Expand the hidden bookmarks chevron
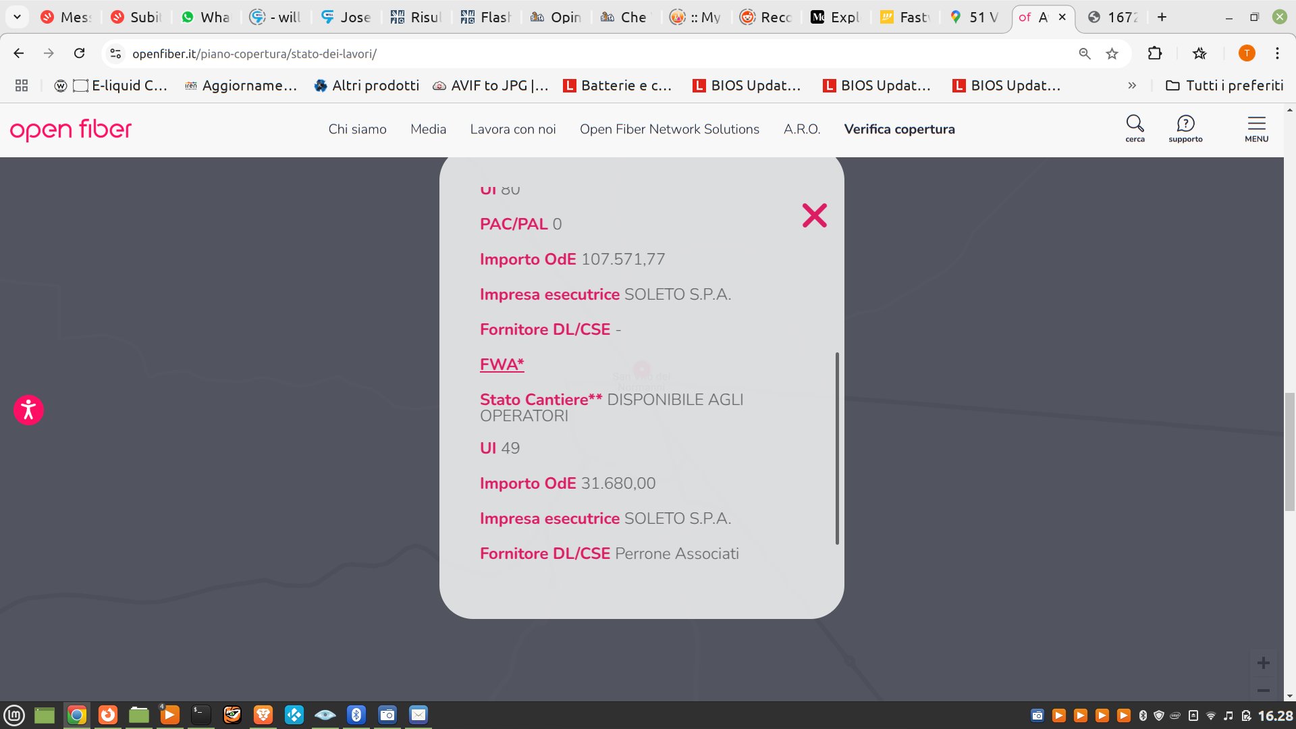 [x=1132, y=86]
